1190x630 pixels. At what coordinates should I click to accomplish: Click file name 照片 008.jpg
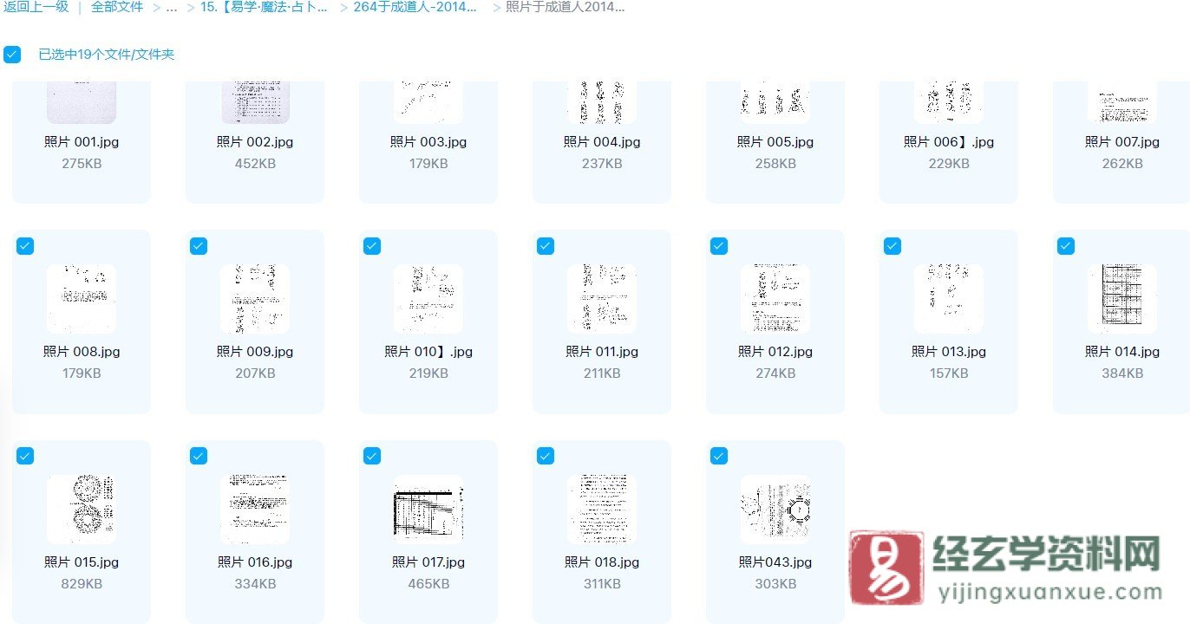[82, 352]
